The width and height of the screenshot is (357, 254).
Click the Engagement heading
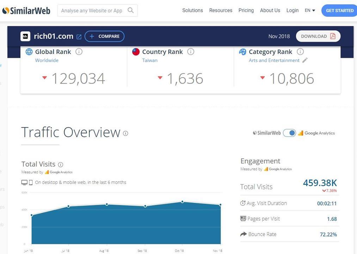pyautogui.click(x=260, y=161)
